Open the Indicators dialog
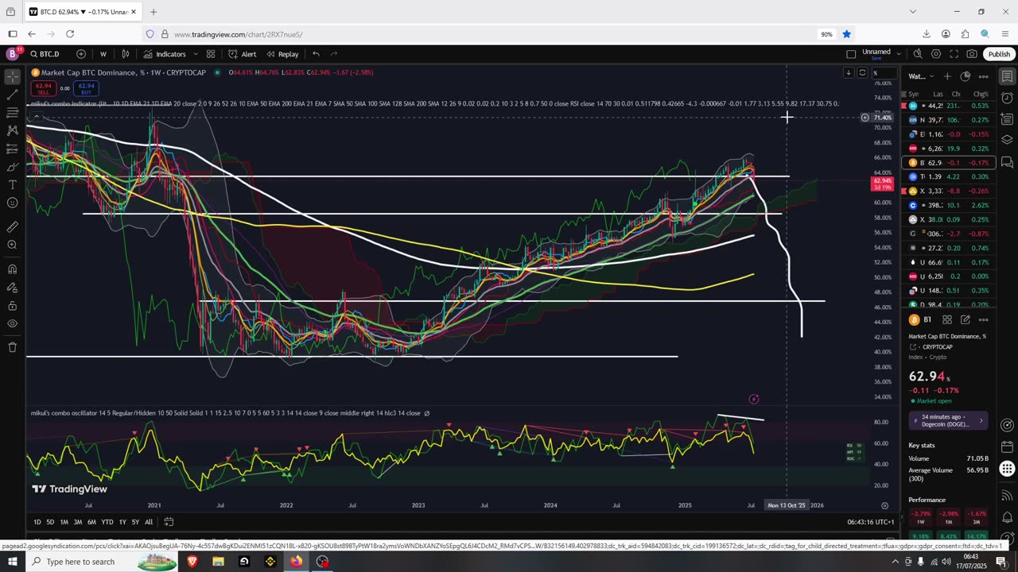Viewport: 1018px width, 572px height. [x=165, y=54]
